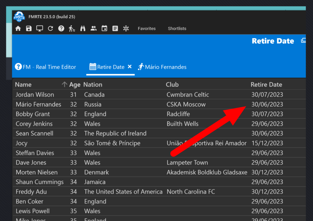Select the Freddy Adu row
This screenshot has width=313, height=221.
pyautogui.click(x=159, y=192)
